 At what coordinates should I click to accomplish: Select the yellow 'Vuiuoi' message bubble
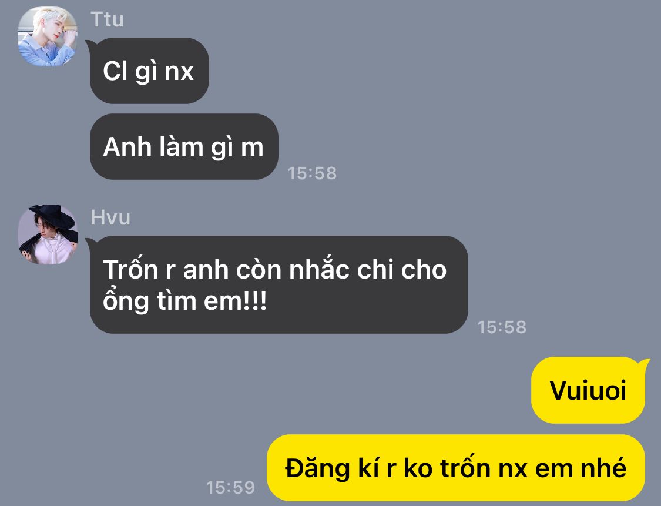coord(588,390)
